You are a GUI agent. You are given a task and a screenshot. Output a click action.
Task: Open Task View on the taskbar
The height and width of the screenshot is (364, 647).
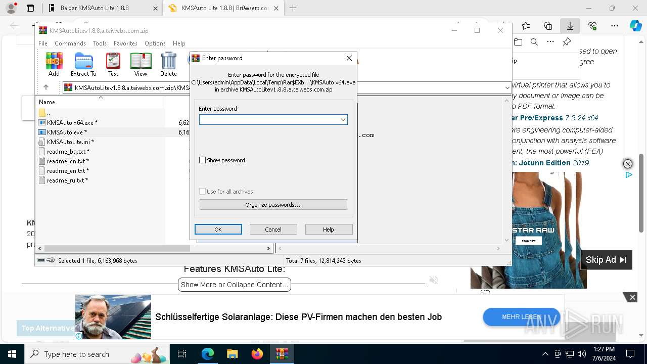182,354
